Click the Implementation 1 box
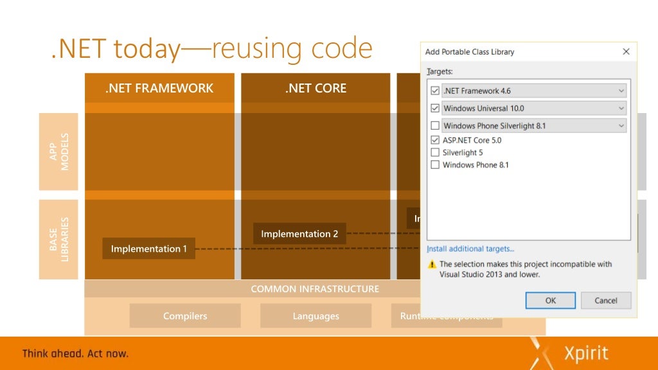Viewport: 658px width, 370px height. point(148,249)
